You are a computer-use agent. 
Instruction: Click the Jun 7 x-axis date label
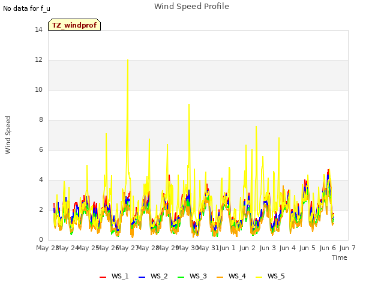click(347, 248)
